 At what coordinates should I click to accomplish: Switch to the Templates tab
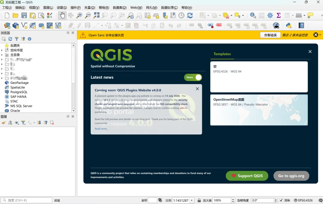click(222, 54)
